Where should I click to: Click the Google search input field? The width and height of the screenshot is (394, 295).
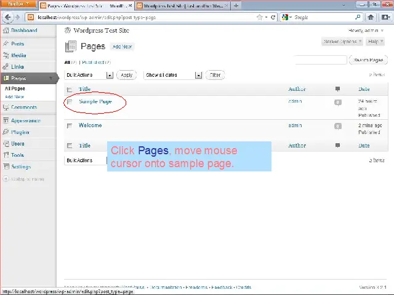[324, 17]
